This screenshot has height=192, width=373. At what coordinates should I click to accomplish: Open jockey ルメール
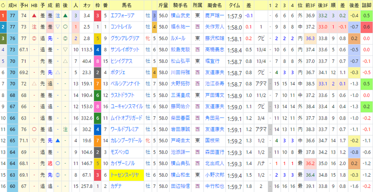pos(178,38)
